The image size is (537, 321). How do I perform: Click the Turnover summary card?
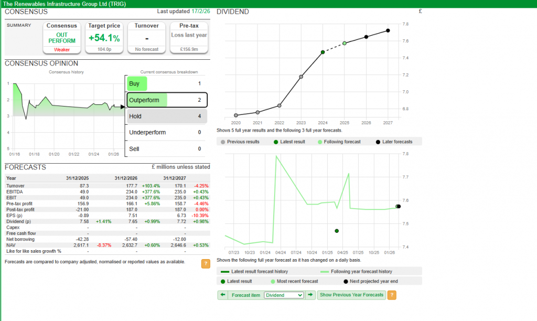pyautogui.click(x=146, y=38)
